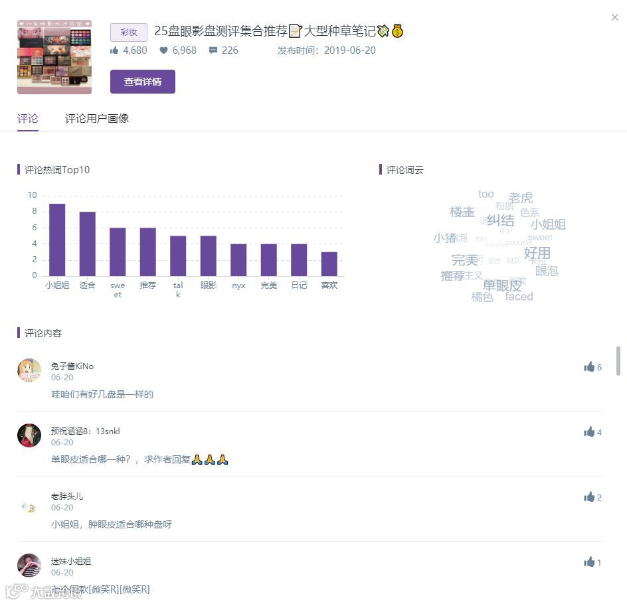The height and width of the screenshot is (604, 627).
Task: Click 单眼皮 in the comment word cloud
Action: coord(502,285)
